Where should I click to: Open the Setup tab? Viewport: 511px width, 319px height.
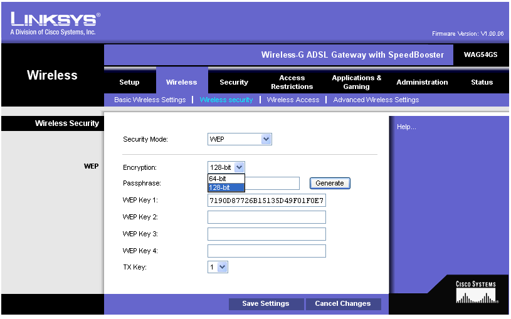click(129, 82)
